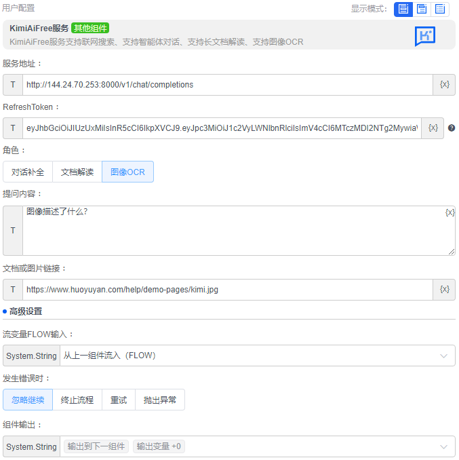Open the 流变量FLOW输入 dropdown
The width and height of the screenshot is (459, 460).
click(256, 356)
